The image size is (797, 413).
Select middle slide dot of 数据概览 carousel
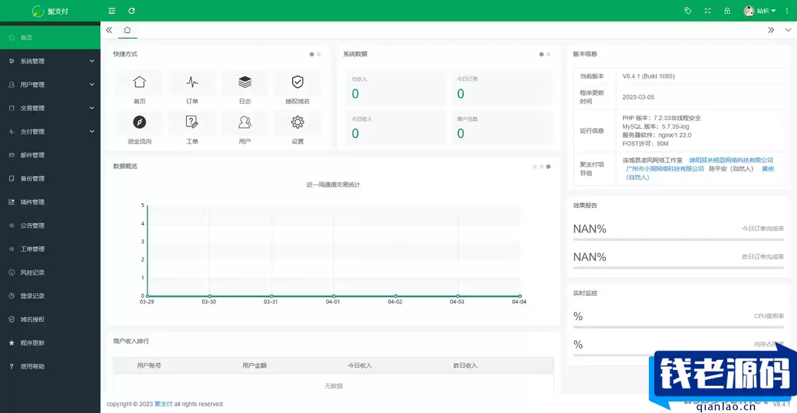(541, 167)
